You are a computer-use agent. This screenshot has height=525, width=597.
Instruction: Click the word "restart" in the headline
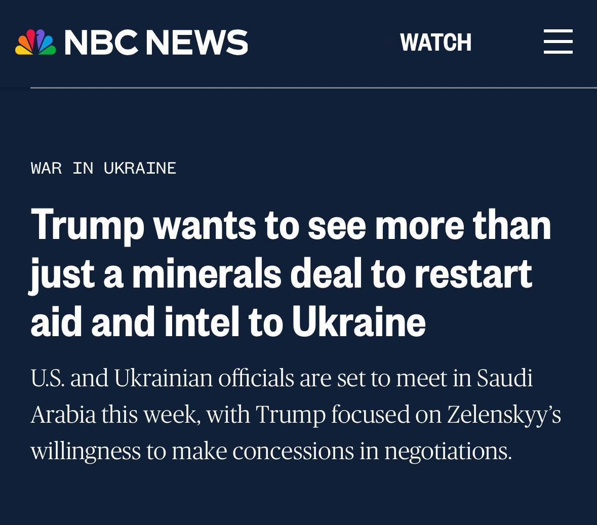point(473,274)
